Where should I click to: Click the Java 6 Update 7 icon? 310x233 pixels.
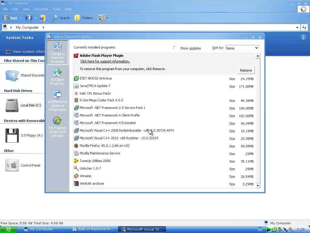76,86
